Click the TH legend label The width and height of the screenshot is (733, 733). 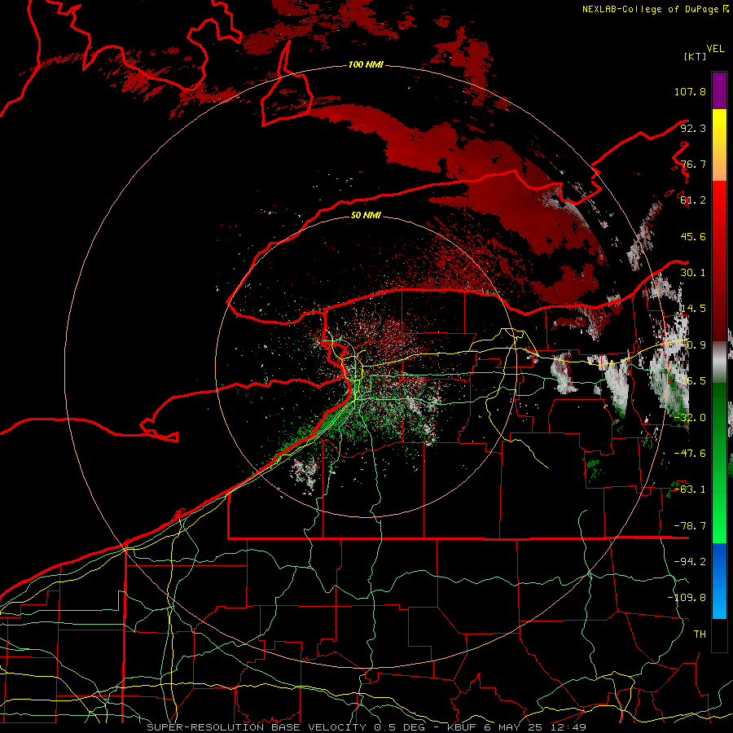700,634
